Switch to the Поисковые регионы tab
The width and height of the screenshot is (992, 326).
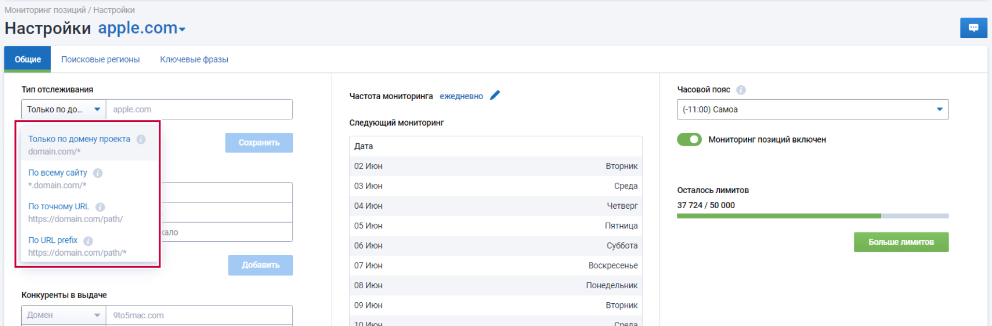tap(100, 59)
